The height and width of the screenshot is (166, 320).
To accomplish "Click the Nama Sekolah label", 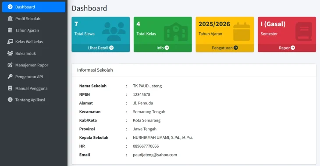I will point(92,86).
